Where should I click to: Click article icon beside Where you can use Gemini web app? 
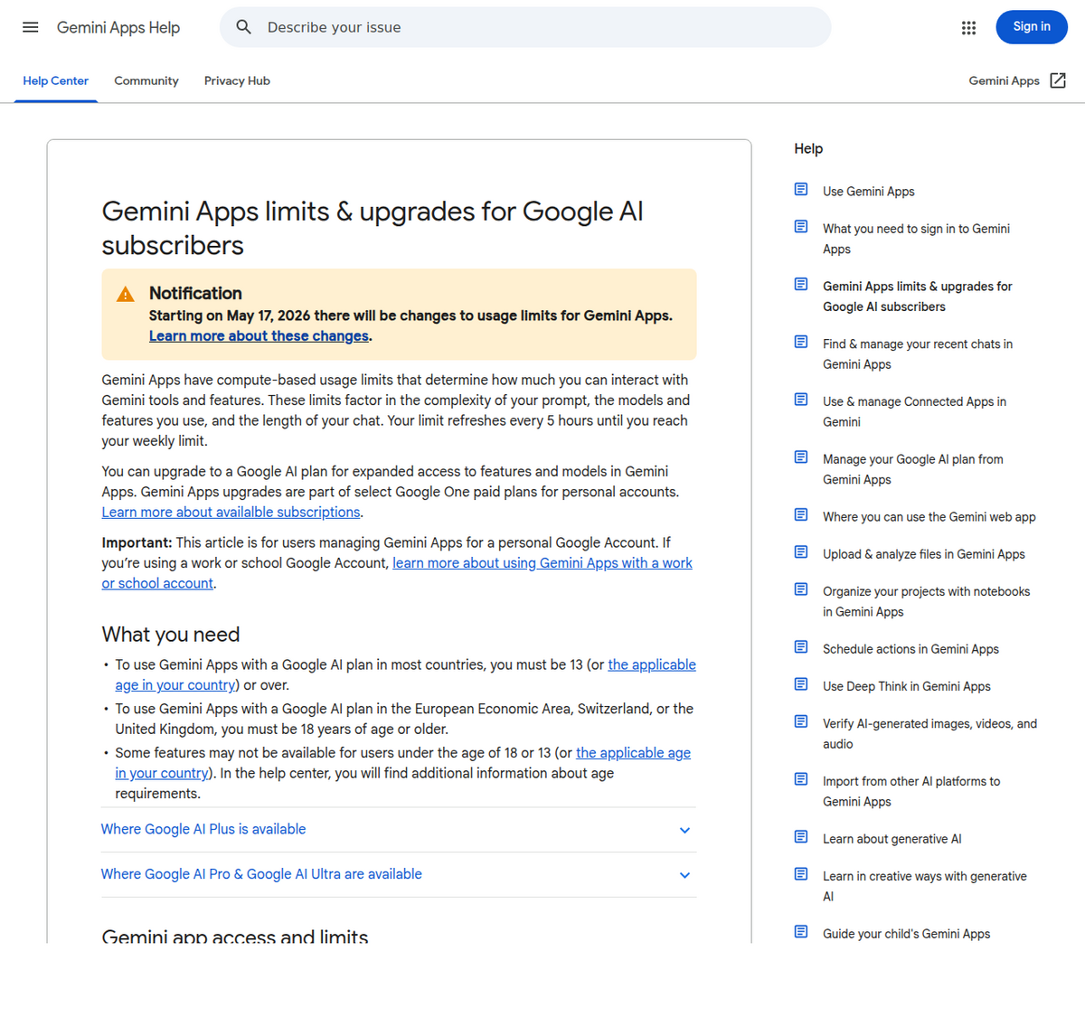click(x=801, y=515)
